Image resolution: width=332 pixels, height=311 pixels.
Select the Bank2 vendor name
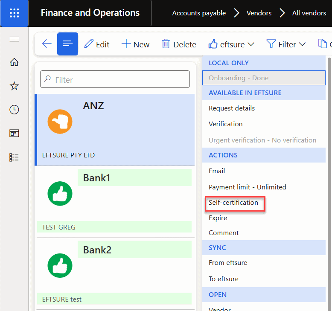[97, 250]
